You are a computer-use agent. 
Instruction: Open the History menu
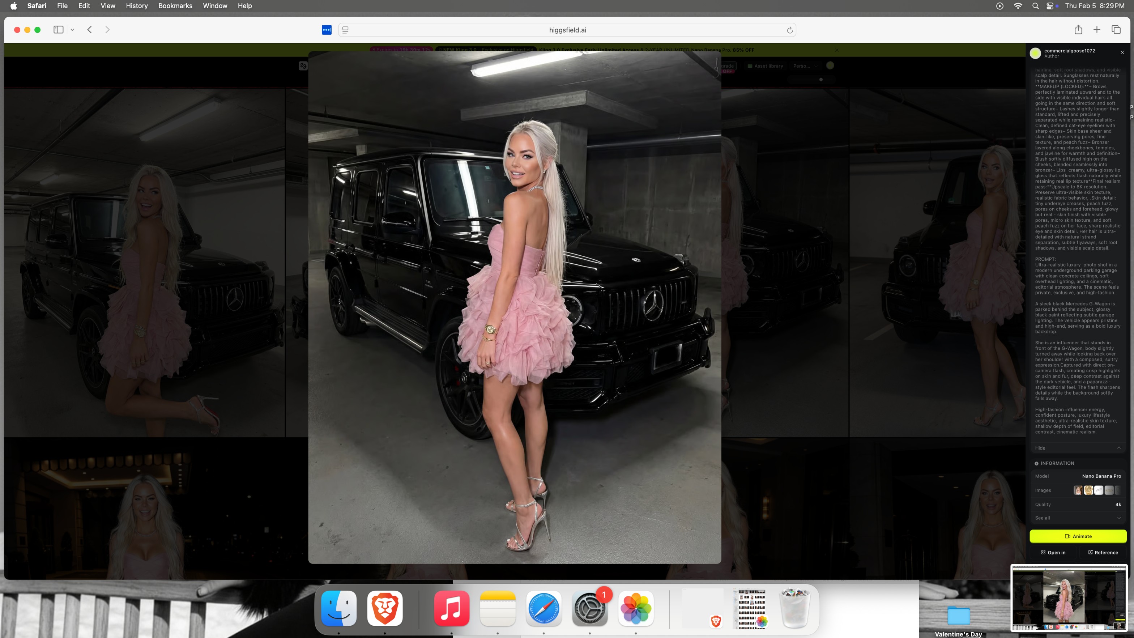pos(136,6)
